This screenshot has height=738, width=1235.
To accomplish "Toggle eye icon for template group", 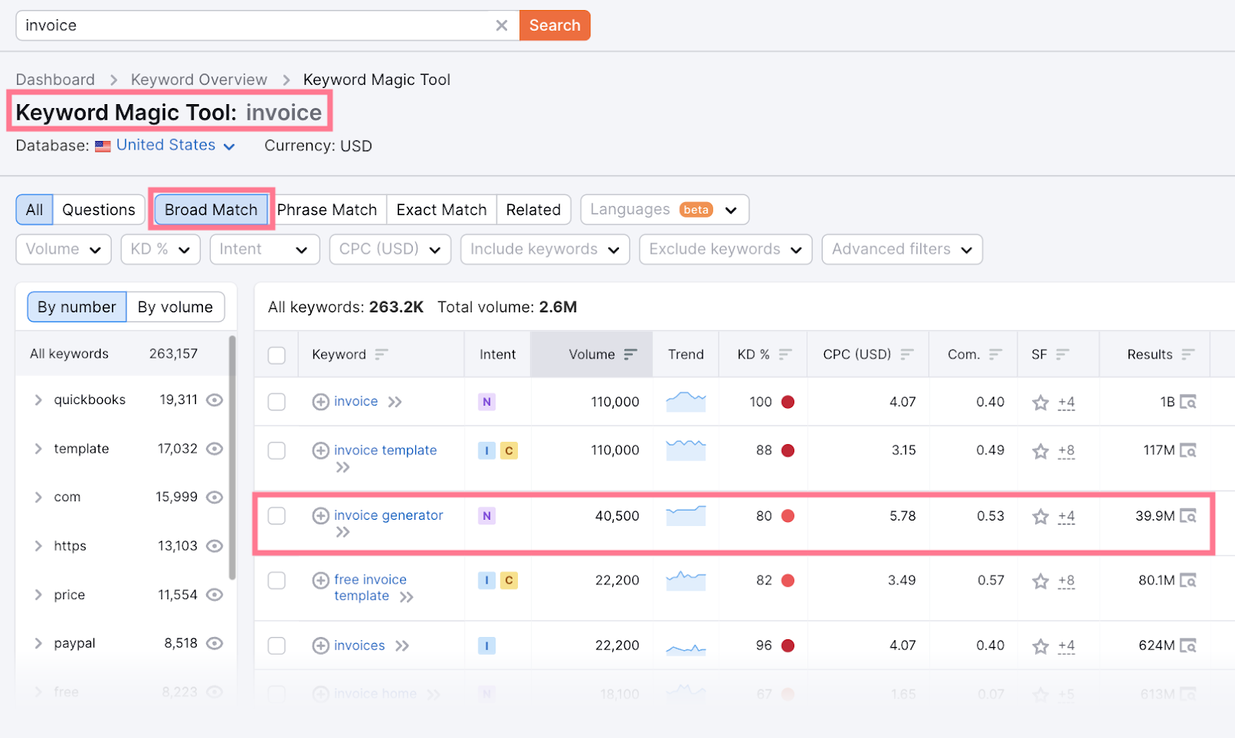I will coord(215,449).
